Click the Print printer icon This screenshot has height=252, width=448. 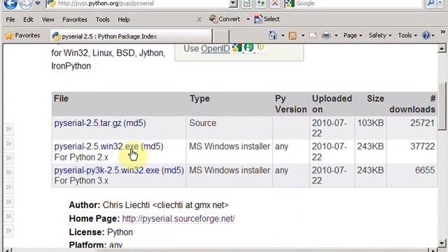coord(326,36)
